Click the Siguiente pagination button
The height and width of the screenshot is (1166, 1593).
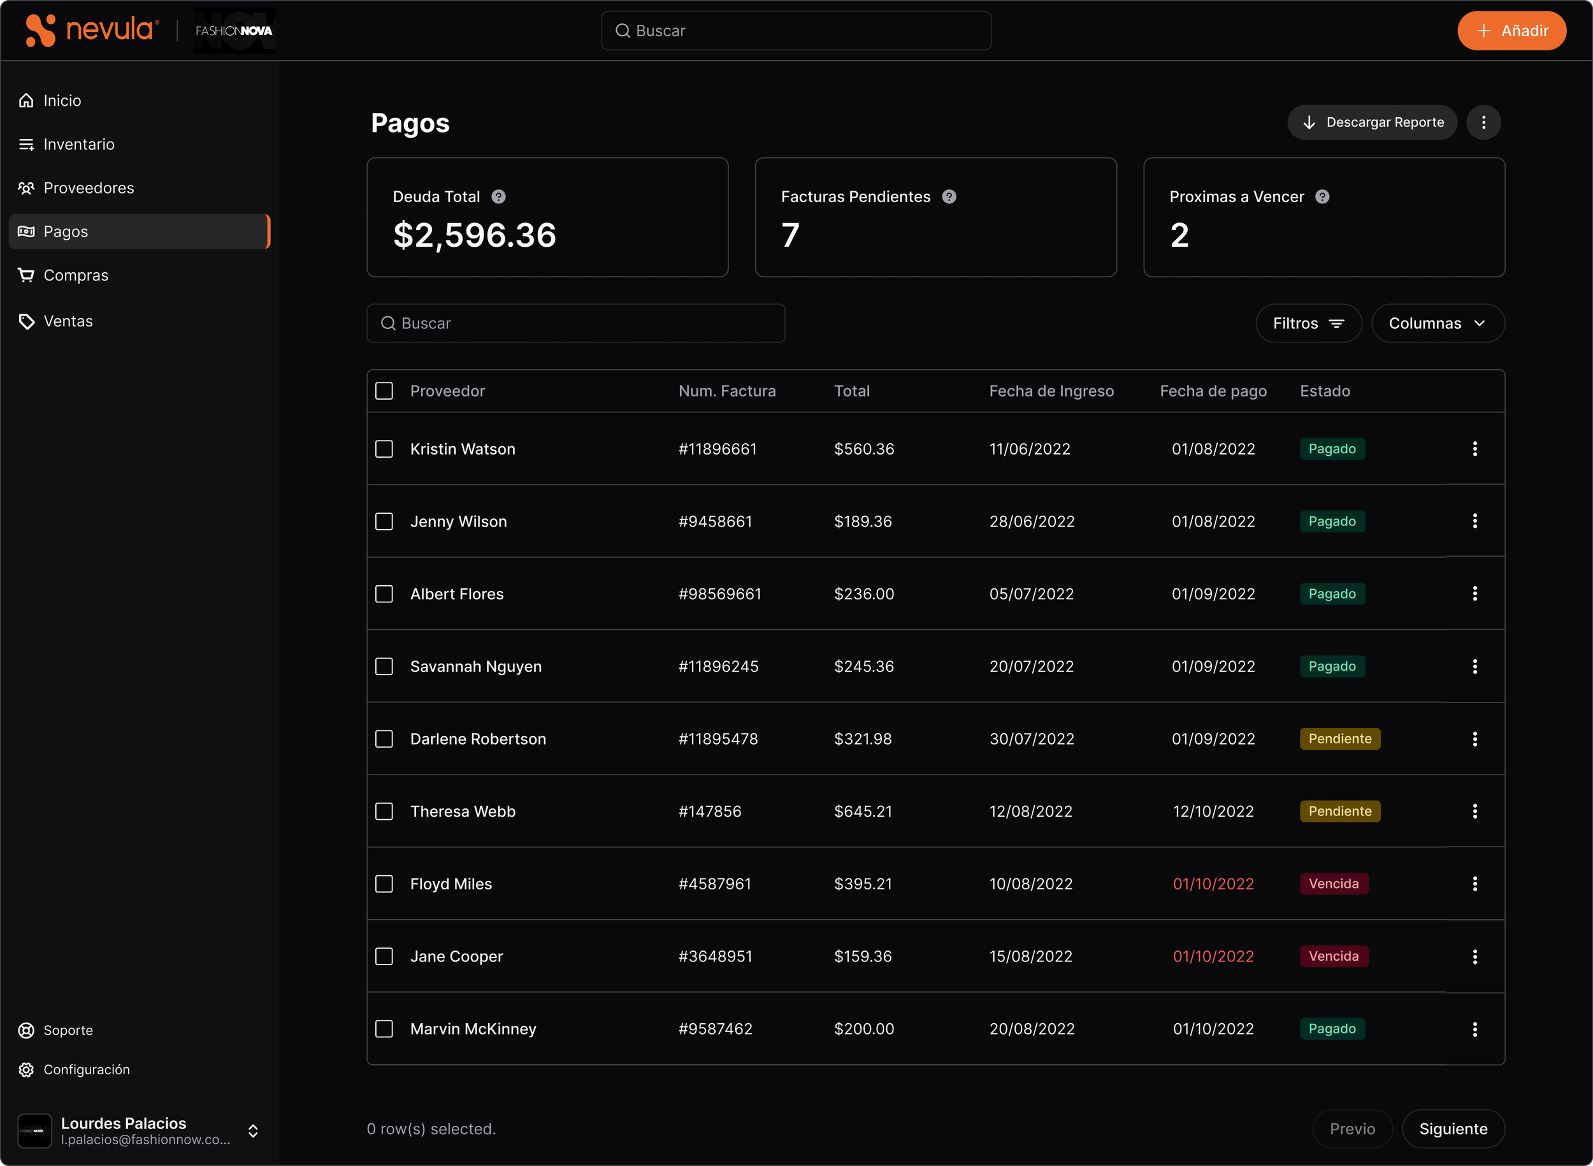tap(1453, 1129)
